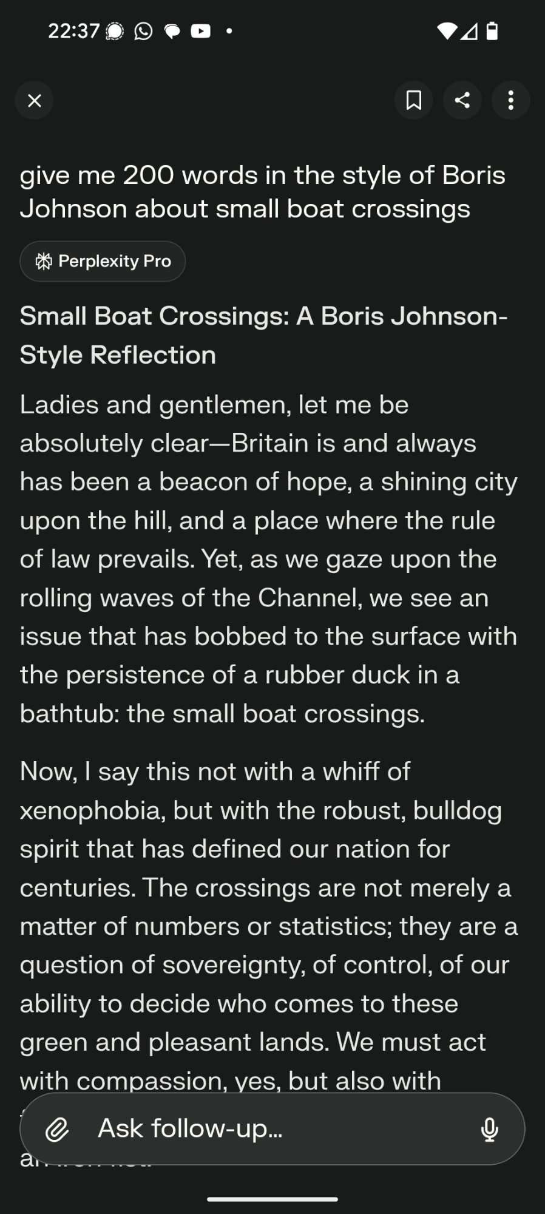Tap the home gesture bar at bottom
Viewport: 545px width, 1214px height.
click(272, 1199)
